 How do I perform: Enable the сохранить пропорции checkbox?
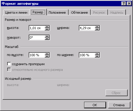click(9, 64)
